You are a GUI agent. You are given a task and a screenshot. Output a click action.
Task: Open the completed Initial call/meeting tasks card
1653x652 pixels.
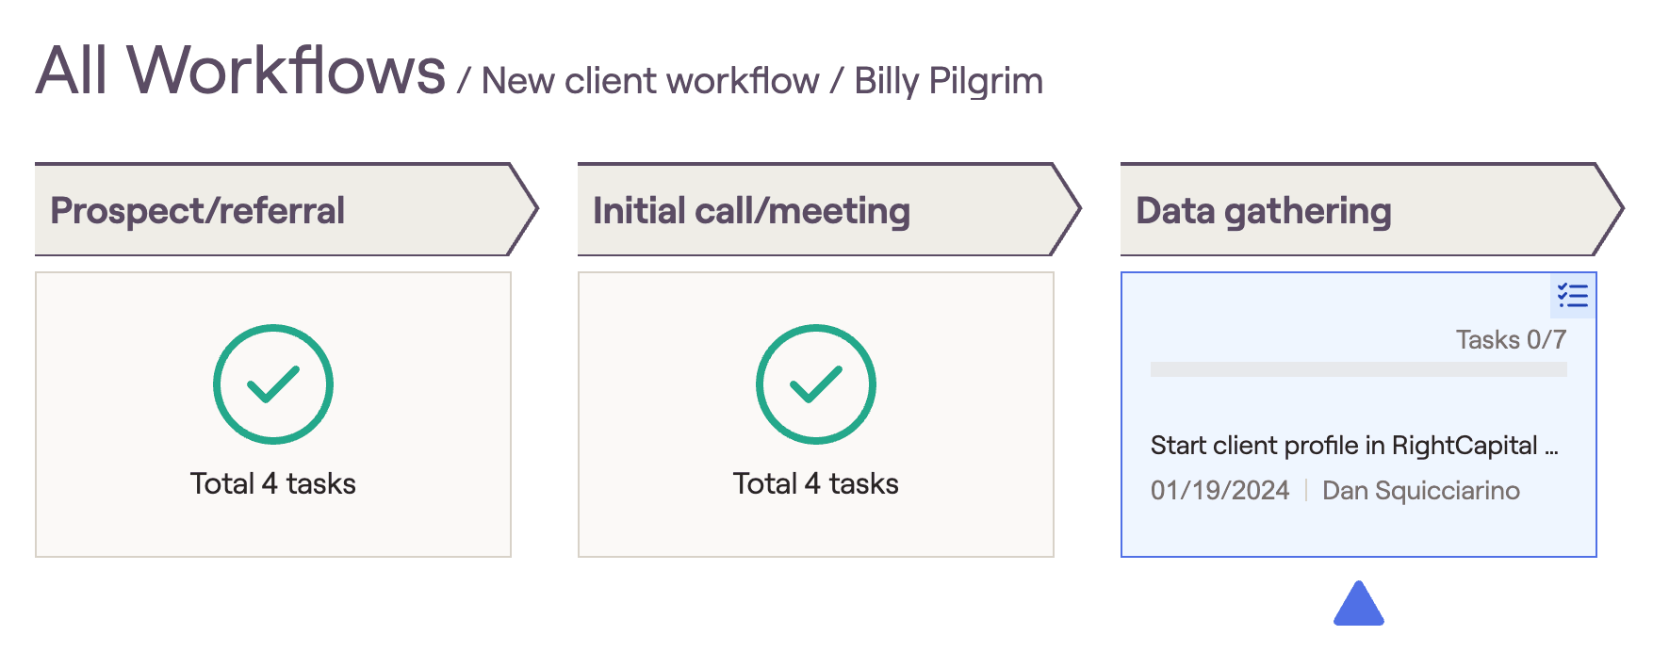click(816, 528)
